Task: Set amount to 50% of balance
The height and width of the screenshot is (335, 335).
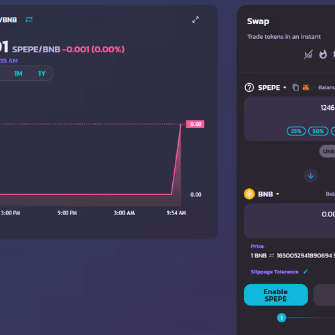Action: click(318, 131)
